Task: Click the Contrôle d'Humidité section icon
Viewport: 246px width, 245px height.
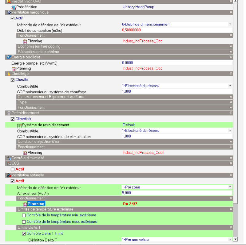Action: pyautogui.click(x=9, y=158)
